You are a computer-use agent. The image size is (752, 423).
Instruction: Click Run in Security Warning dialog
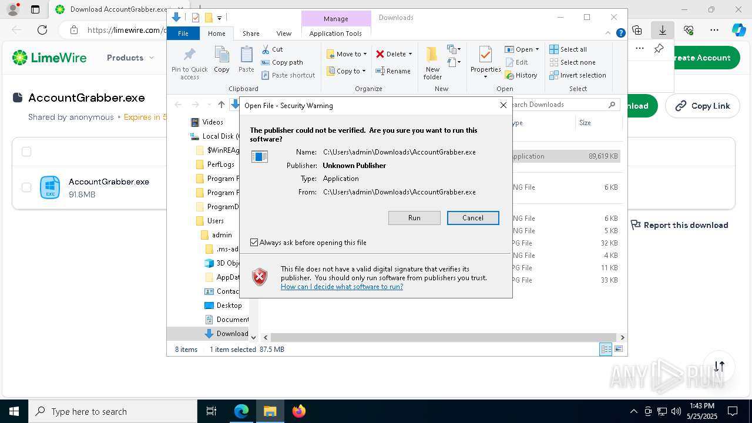[x=414, y=218]
